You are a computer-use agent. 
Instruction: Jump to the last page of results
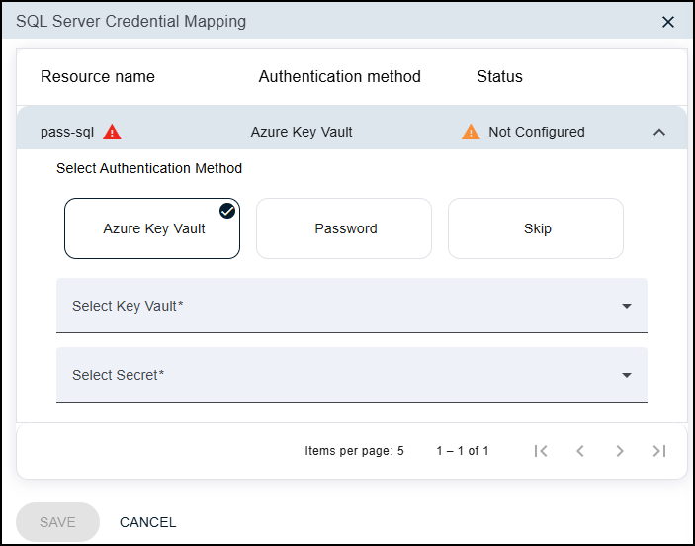pyautogui.click(x=659, y=451)
